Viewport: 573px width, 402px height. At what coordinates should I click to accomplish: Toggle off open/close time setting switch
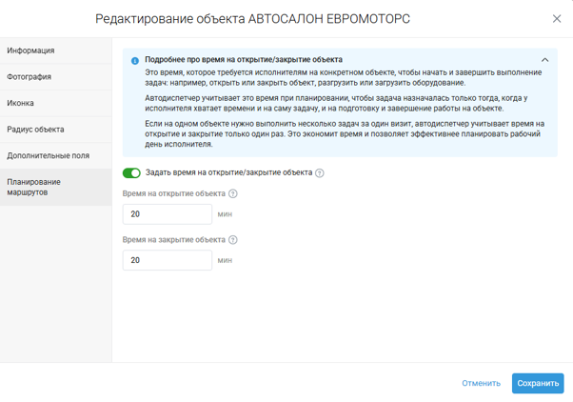(x=131, y=173)
